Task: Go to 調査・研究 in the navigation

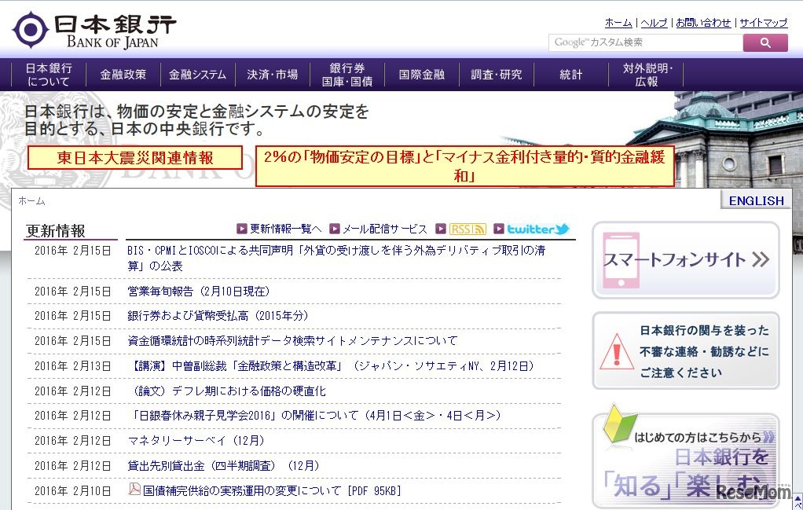Action: click(496, 75)
